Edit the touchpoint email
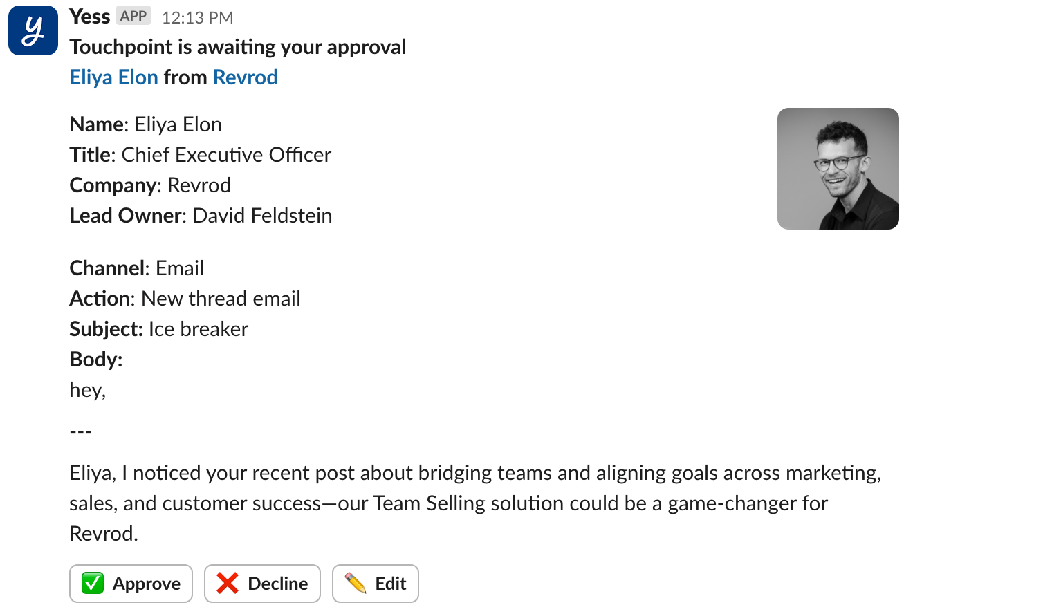The width and height of the screenshot is (1061, 614). [376, 584]
